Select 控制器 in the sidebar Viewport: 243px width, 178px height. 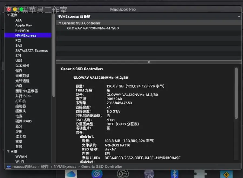click(21, 106)
